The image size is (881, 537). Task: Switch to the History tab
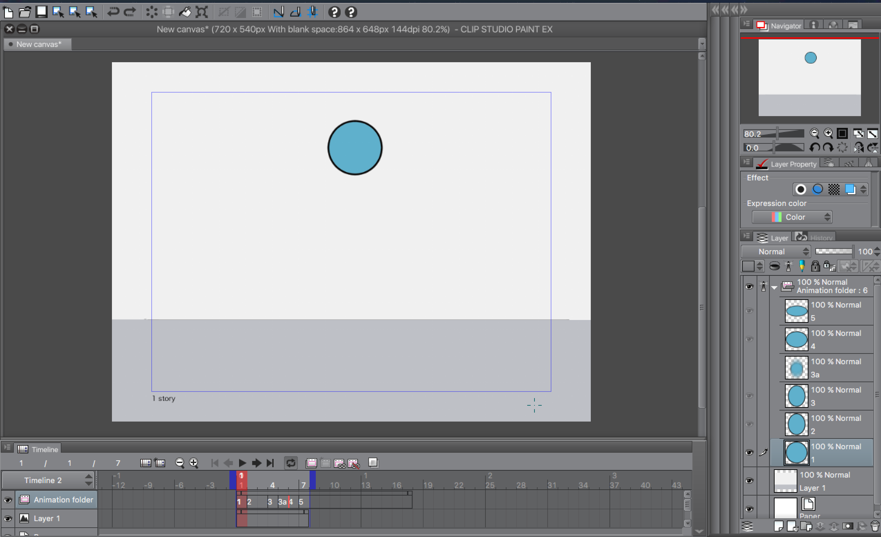coord(814,237)
